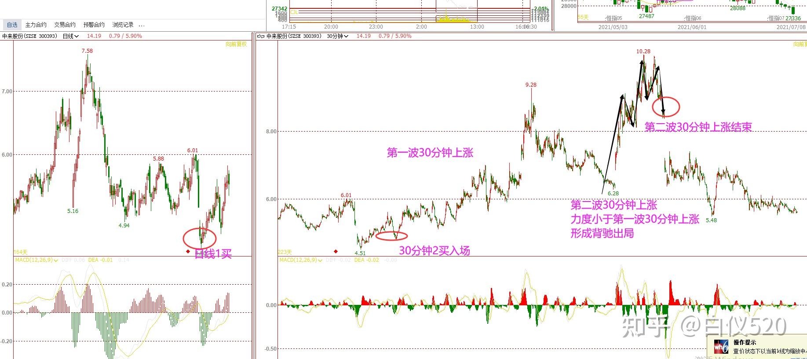
Task: Click the 9.28 peak label on 30-minute chart
Action: tap(531, 85)
